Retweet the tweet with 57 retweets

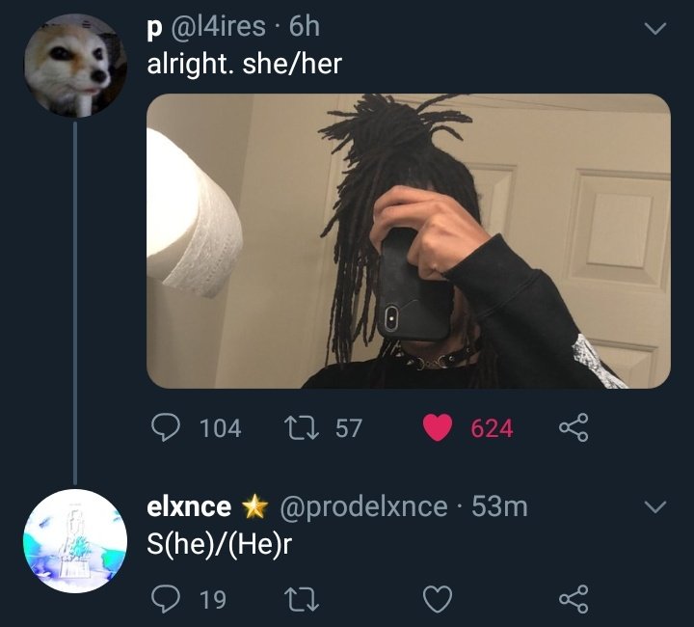click(x=301, y=428)
